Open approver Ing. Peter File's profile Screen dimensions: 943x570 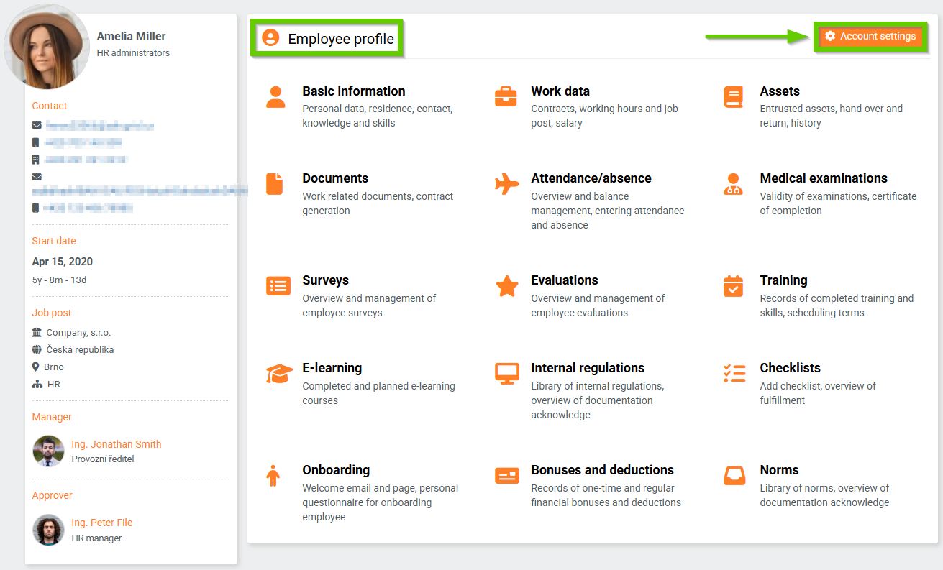[x=102, y=523]
